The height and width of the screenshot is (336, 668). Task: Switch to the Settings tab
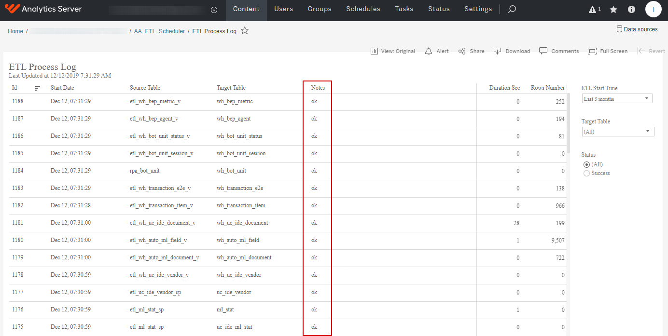click(x=478, y=9)
